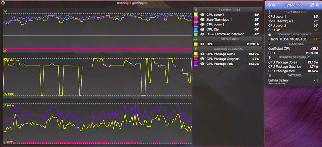The width and height of the screenshot is (322, 147).
Task: Click the yellow swatch for CPU Package Cores
Action: 196,54
